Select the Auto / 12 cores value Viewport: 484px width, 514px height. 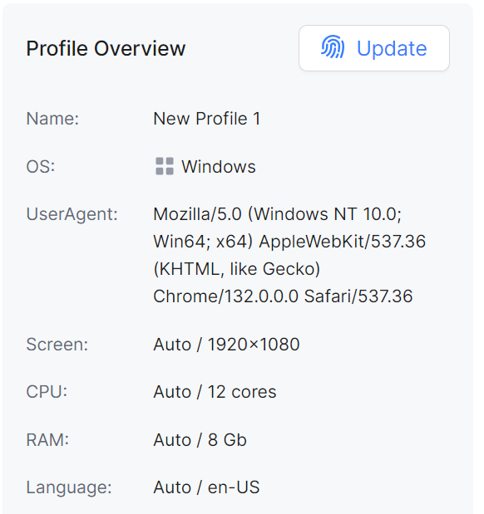point(215,392)
